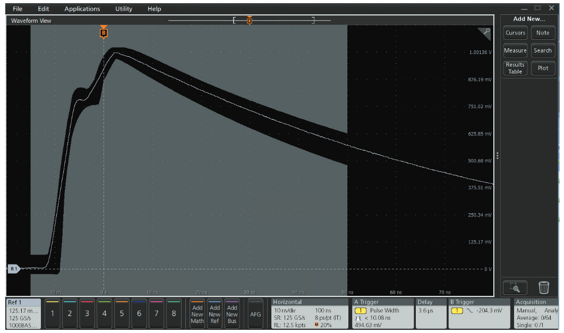Image resolution: width=564 pixels, height=333 pixels.
Task: Click the right bracket of the overview zoom bar
Action: (x=313, y=21)
